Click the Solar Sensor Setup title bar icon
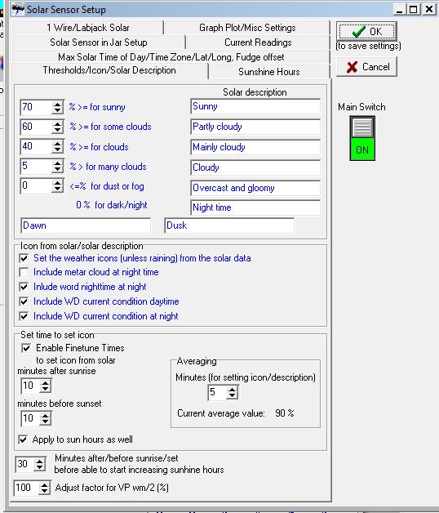This screenshot has height=513, width=439. 18,9
